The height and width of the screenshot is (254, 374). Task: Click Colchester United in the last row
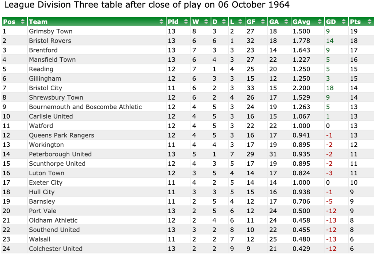point(56,249)
